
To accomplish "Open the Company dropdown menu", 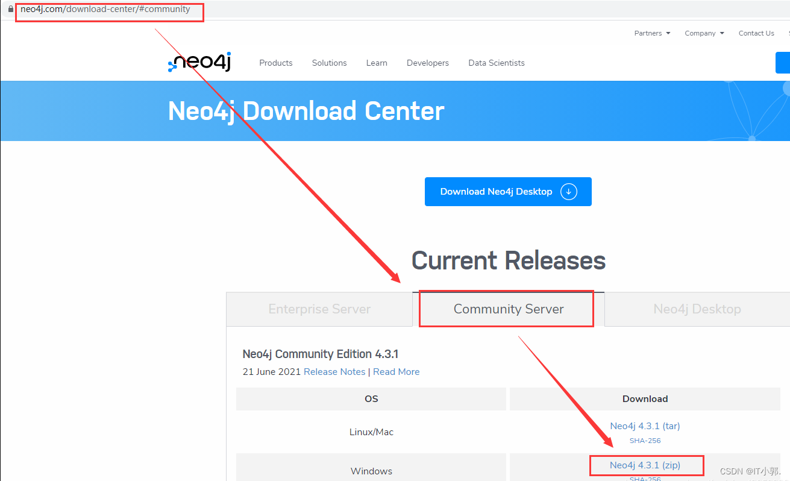I will 700,33.
